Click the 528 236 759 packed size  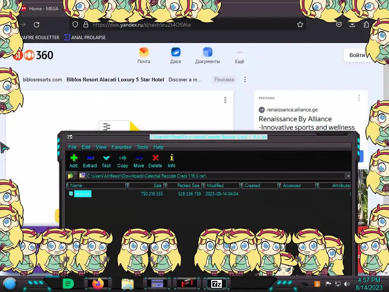point(189,194)
